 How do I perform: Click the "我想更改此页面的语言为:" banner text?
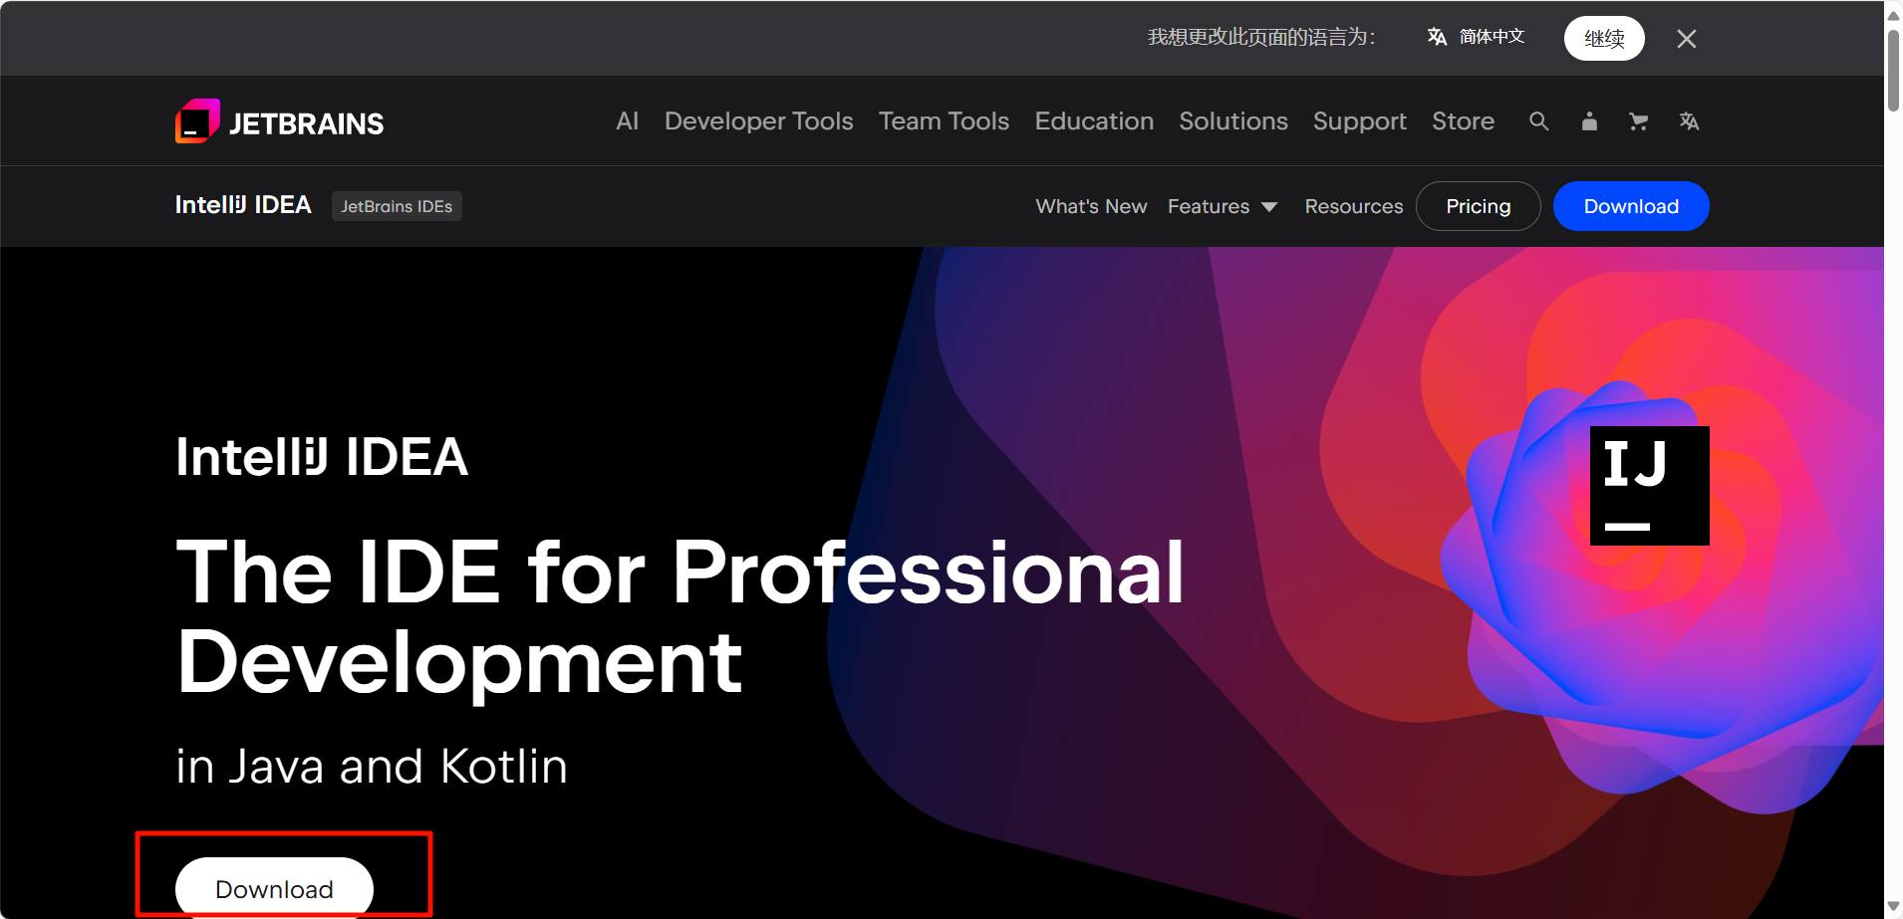tap(1261, 37)
